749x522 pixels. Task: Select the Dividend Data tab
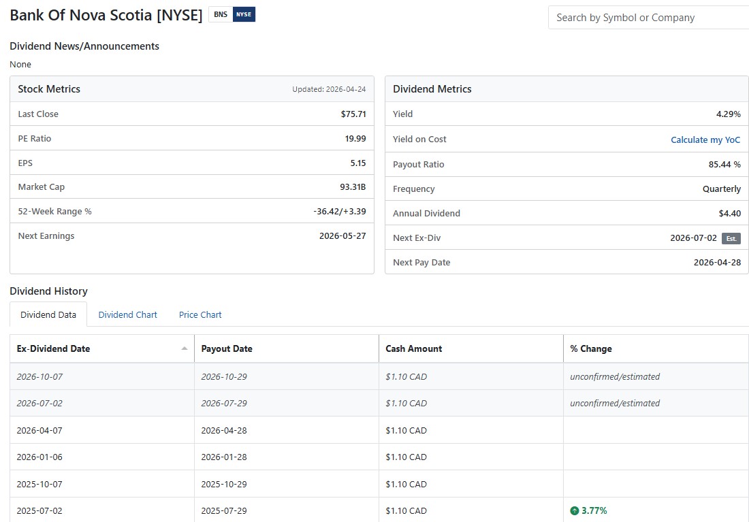pos(48,314)
